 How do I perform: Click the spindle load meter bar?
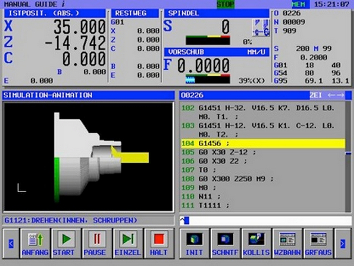(207, 41)
